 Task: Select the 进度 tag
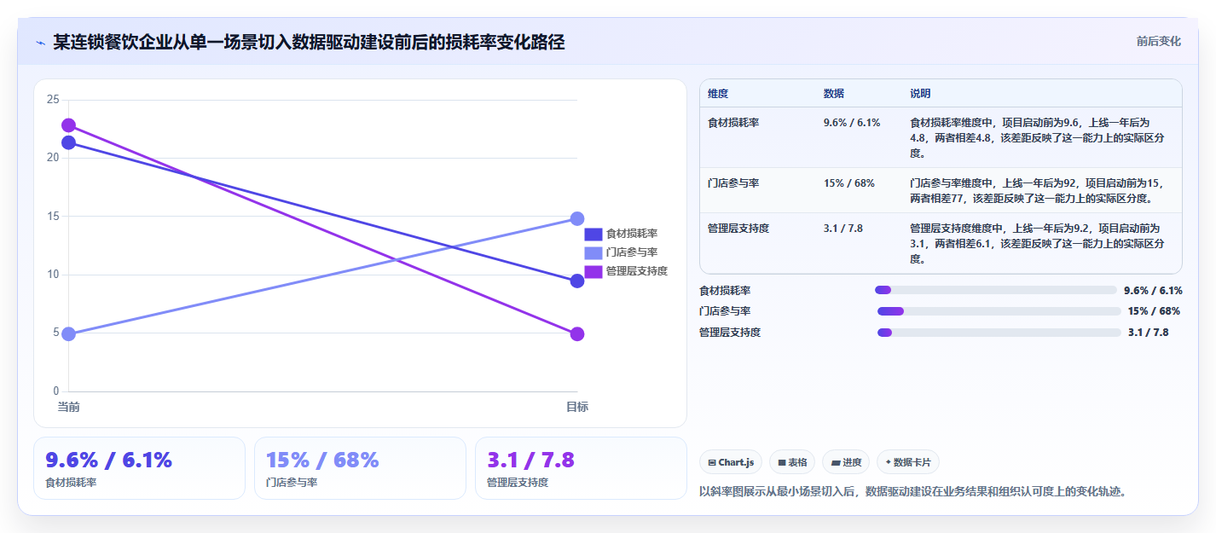pyautogui.click(x=846, y=462)
